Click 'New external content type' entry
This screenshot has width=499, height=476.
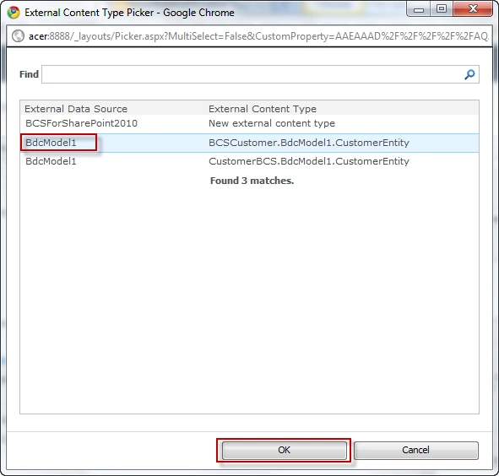click(272, 124)
